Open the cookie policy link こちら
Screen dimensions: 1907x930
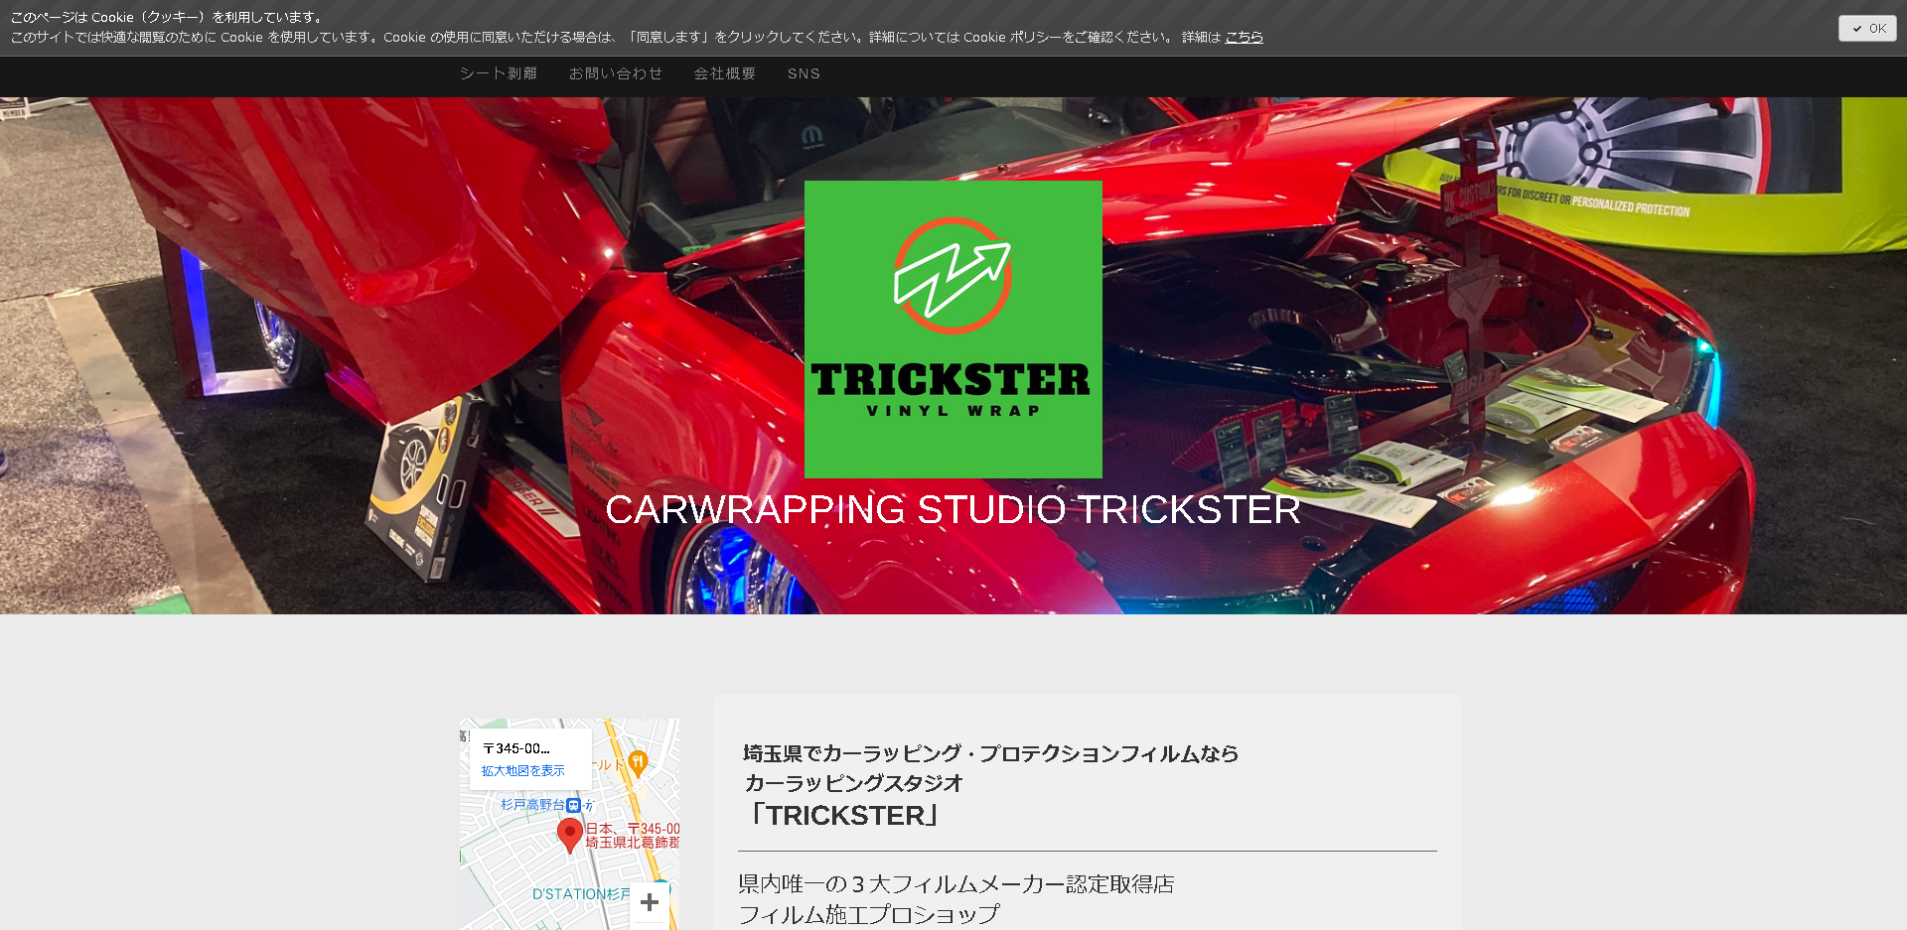point(1244,38)
